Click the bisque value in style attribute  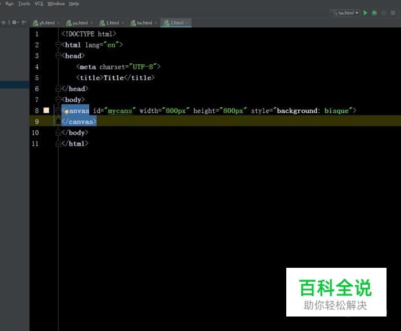pyautogui.click(x=337, y=111)
